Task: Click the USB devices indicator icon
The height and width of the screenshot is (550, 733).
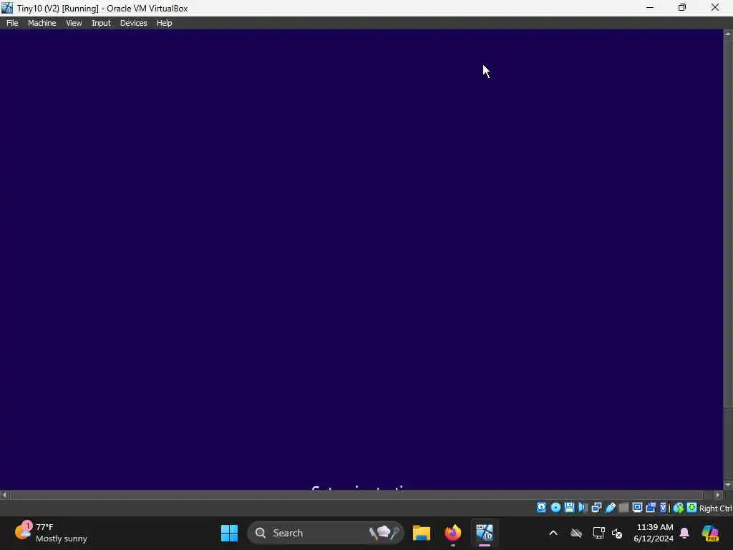Action: pos(610,508)
